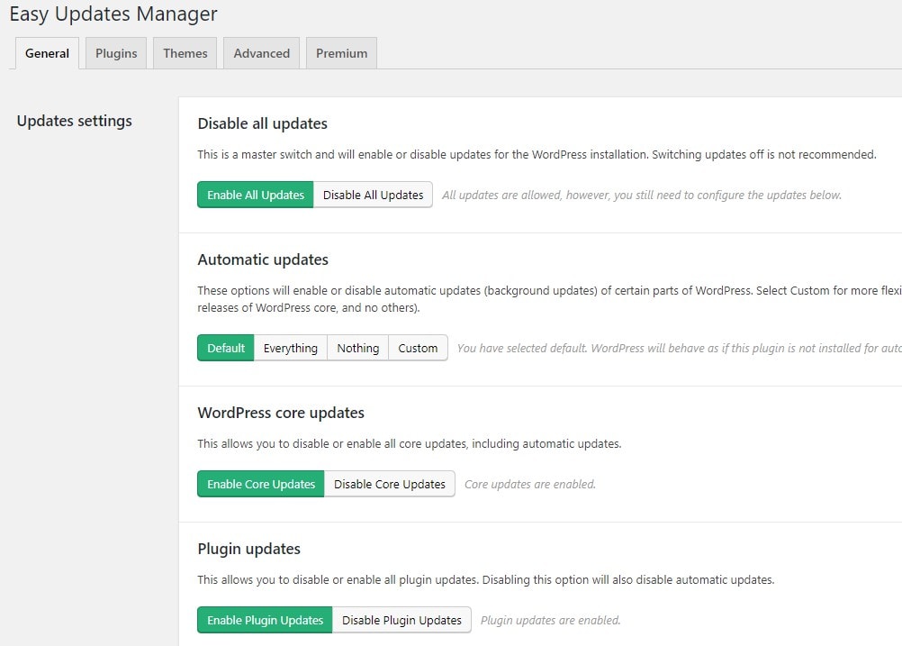The image size is (902, 646).
Task: Select Custom automatic updates mode
Action: click(417, 348)
